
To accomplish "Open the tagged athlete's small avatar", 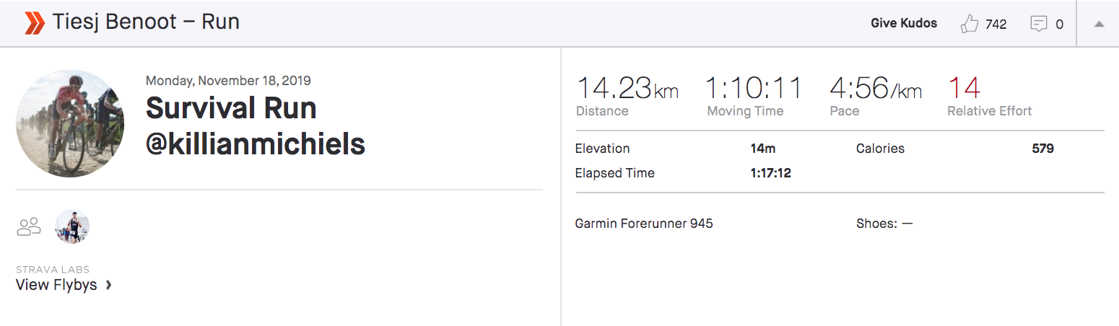I will pyautogui.click(x=72, y=226).
